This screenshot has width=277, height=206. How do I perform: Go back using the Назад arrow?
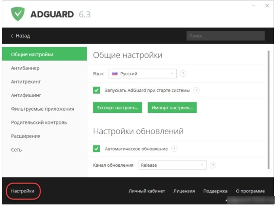(20, 36)
